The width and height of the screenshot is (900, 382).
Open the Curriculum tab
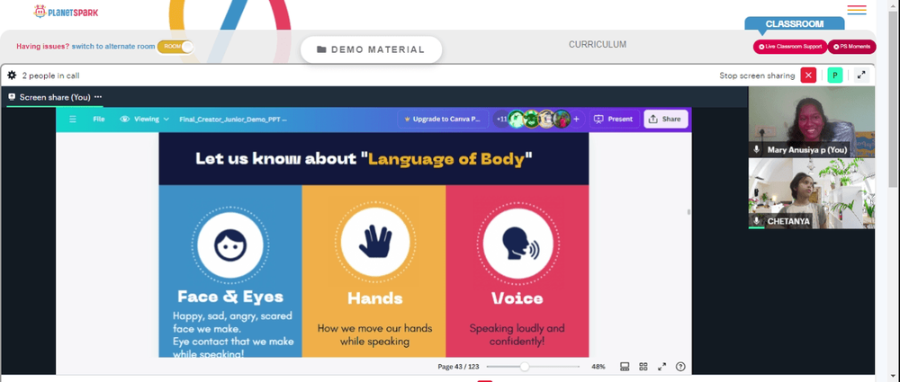pyautogui.click(x=598, y=44)
